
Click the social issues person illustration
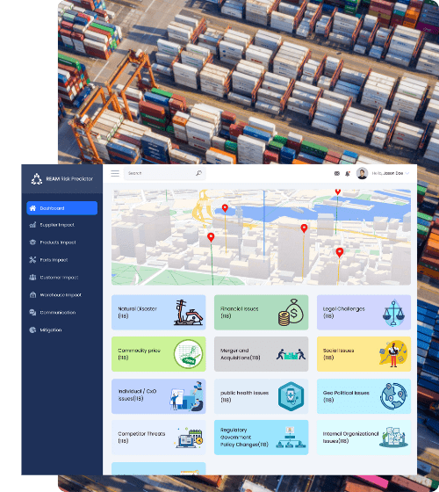(x=393, y=354)
